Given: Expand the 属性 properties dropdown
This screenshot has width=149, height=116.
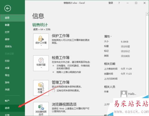Looking at the screenshot, I should point(108,36).
